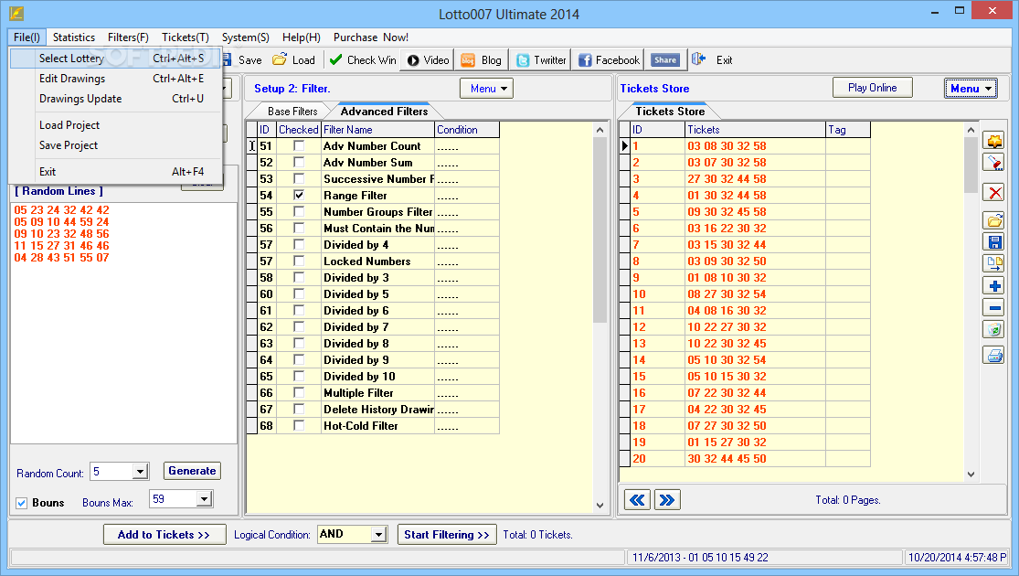This screenshot has width=1019, height=576.
Task: Click the open folder icon in Tickets Store sidebar
Action: click(x=993, y=221)
